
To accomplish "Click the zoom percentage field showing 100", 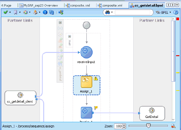I will coord(118,126).
